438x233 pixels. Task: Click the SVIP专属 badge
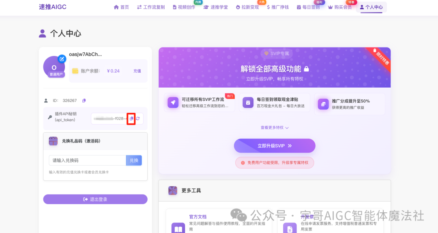point(277,54)
